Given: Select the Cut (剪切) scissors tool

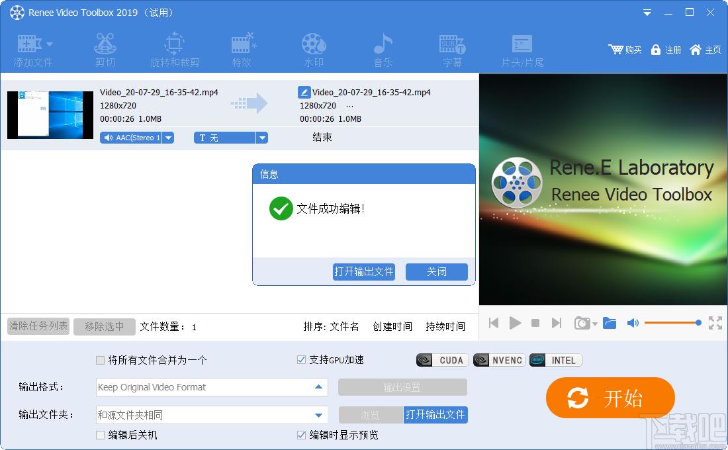Looking at the screenshot, I should point(105,50).
